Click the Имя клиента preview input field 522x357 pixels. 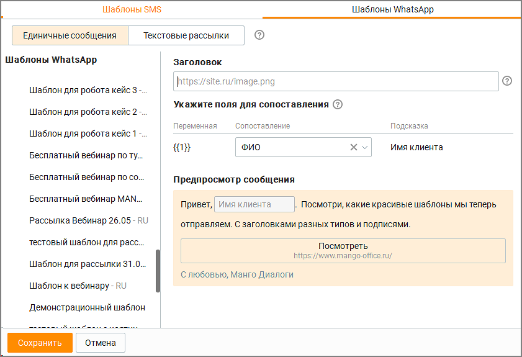[254, 204]
